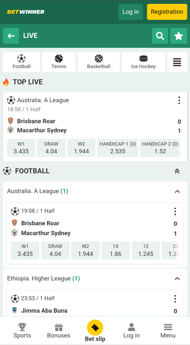The width and height of the screenshot is (190, 345).
Task: Select the Bonuses gift icon
Action: click(59, 327)
